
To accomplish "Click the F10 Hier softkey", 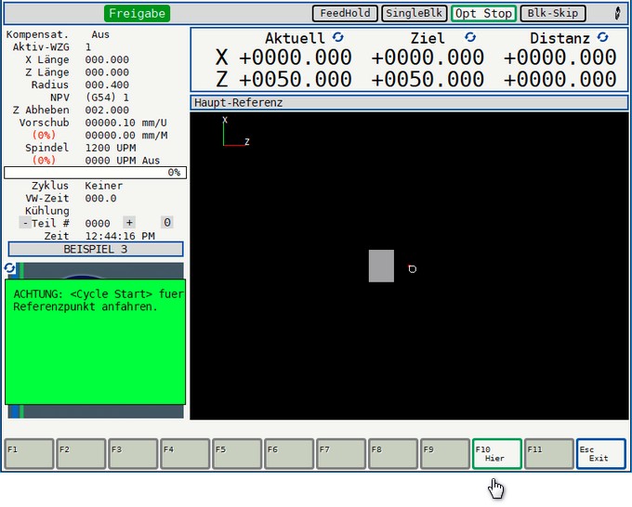I will (496, 454).
